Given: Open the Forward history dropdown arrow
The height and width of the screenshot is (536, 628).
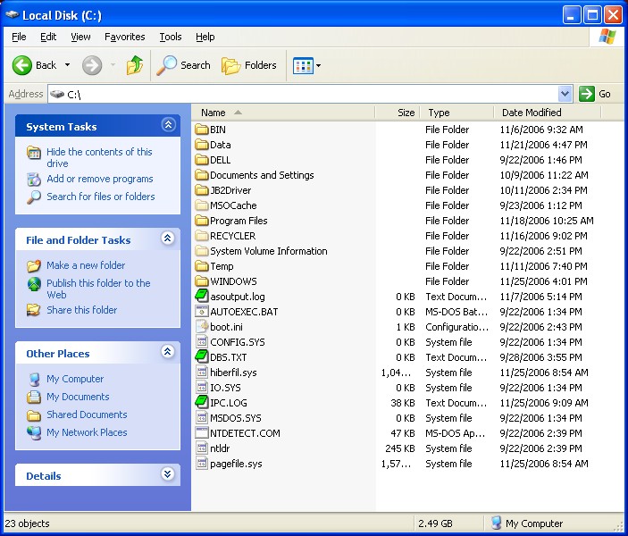Looking at the screenshot, I should pyautogui.click(x=113, y=65).
